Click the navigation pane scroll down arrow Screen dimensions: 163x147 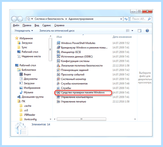pos(51,119)
